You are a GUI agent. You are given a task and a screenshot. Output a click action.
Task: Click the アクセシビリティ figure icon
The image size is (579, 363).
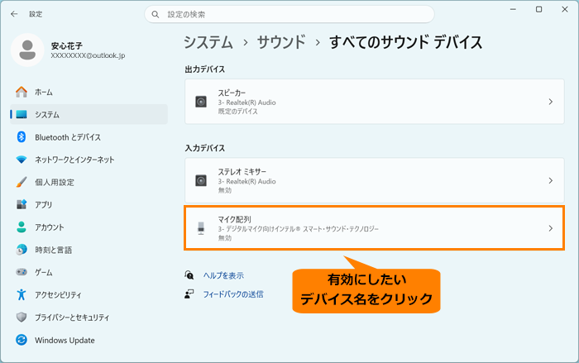[22, 294]
